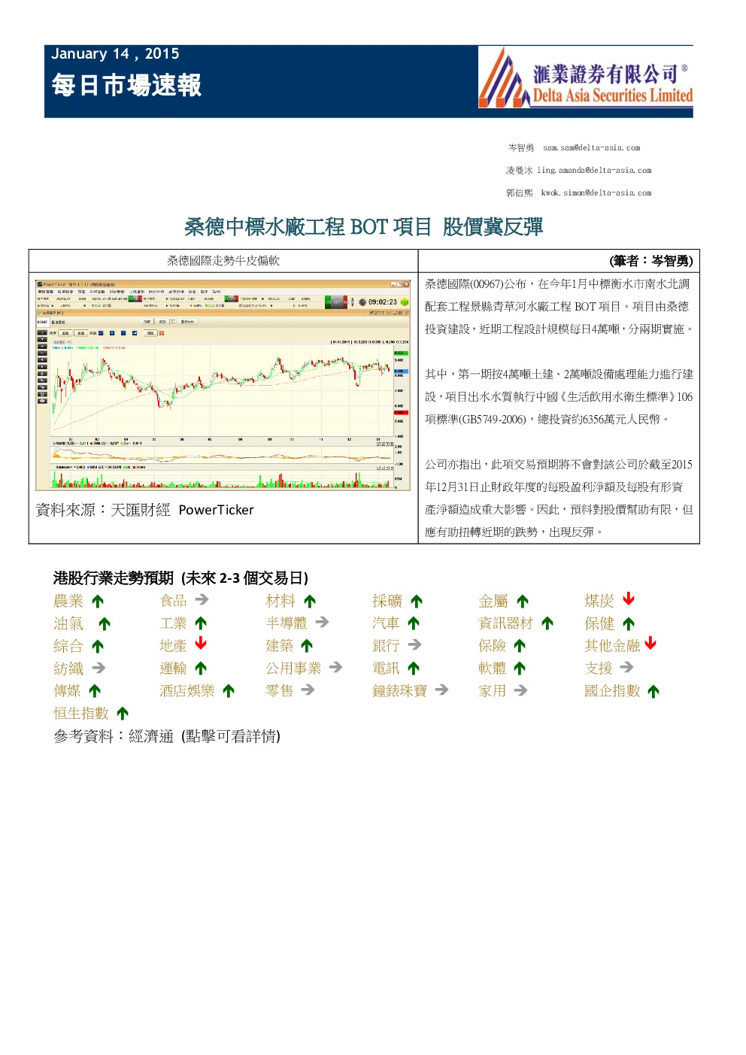The width and height of the screenshot is (746, 1055).
Task: Open the 農業 sector link
Action: coord(68,601)
